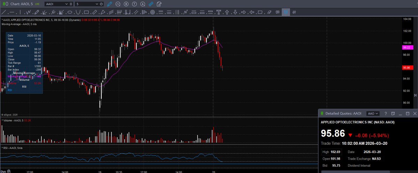Image resolution: width=418 pixels, height=173 pixels.
Task: Insert a right arrow marker
Action: coord(243,12)
